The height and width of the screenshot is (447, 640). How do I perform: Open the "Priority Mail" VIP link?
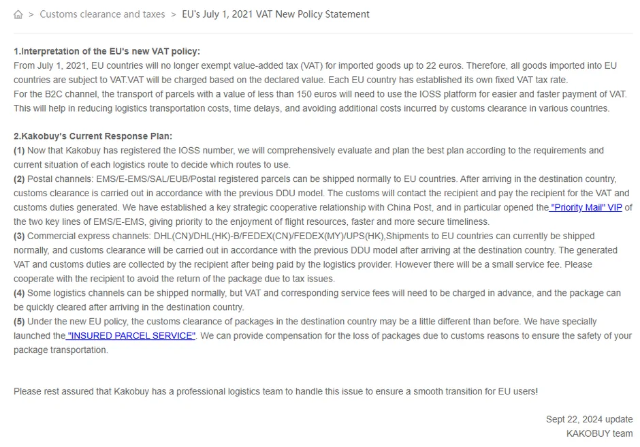tap(586, 208)
